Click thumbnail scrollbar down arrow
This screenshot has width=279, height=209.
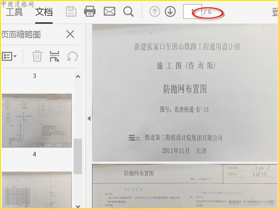click(x=78, y=206)
